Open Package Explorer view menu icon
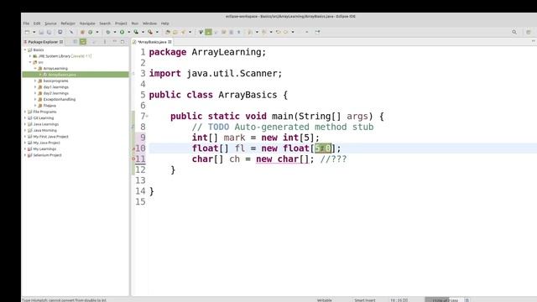This screenshot has height=302, width=537. 105,41
